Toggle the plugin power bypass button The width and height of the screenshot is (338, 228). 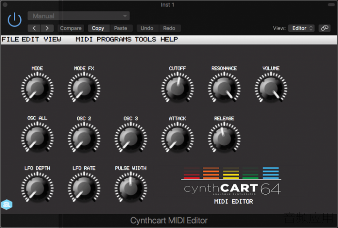[14, 19]
